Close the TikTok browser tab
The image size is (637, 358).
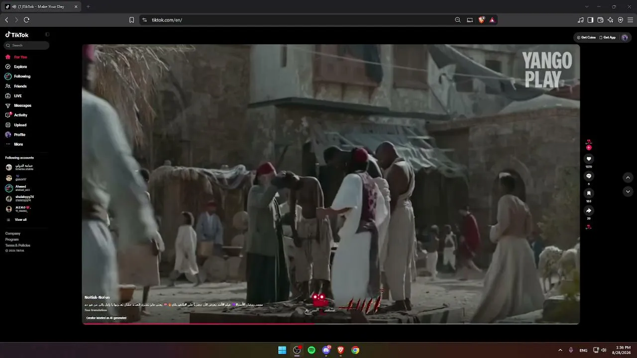pos(76,6)
